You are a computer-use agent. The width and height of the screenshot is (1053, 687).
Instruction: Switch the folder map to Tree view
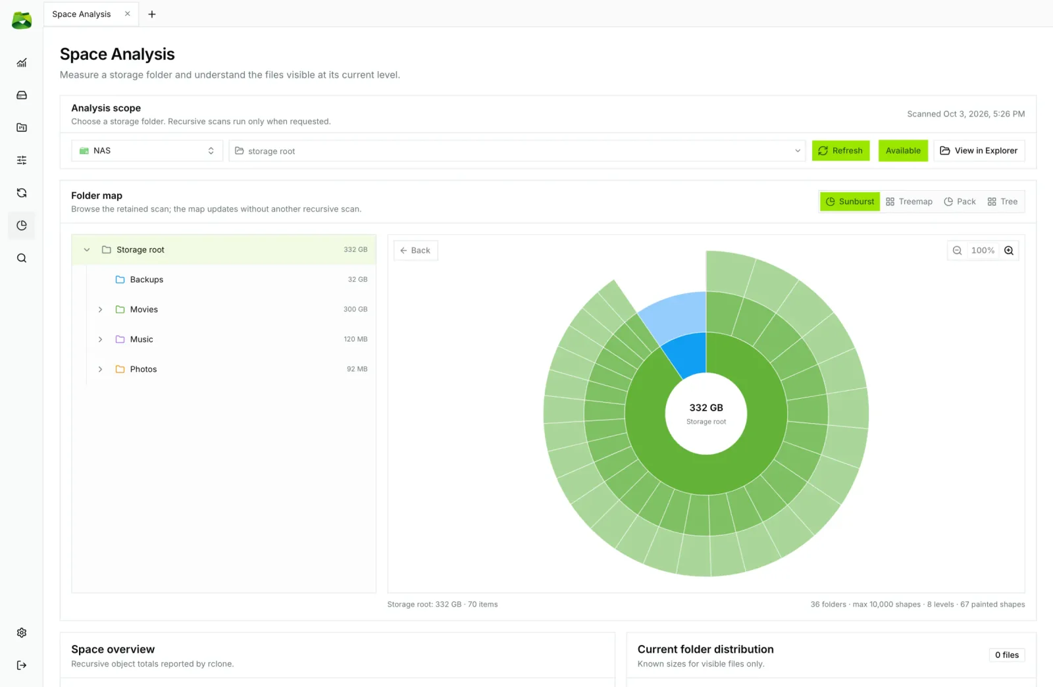1002,202
